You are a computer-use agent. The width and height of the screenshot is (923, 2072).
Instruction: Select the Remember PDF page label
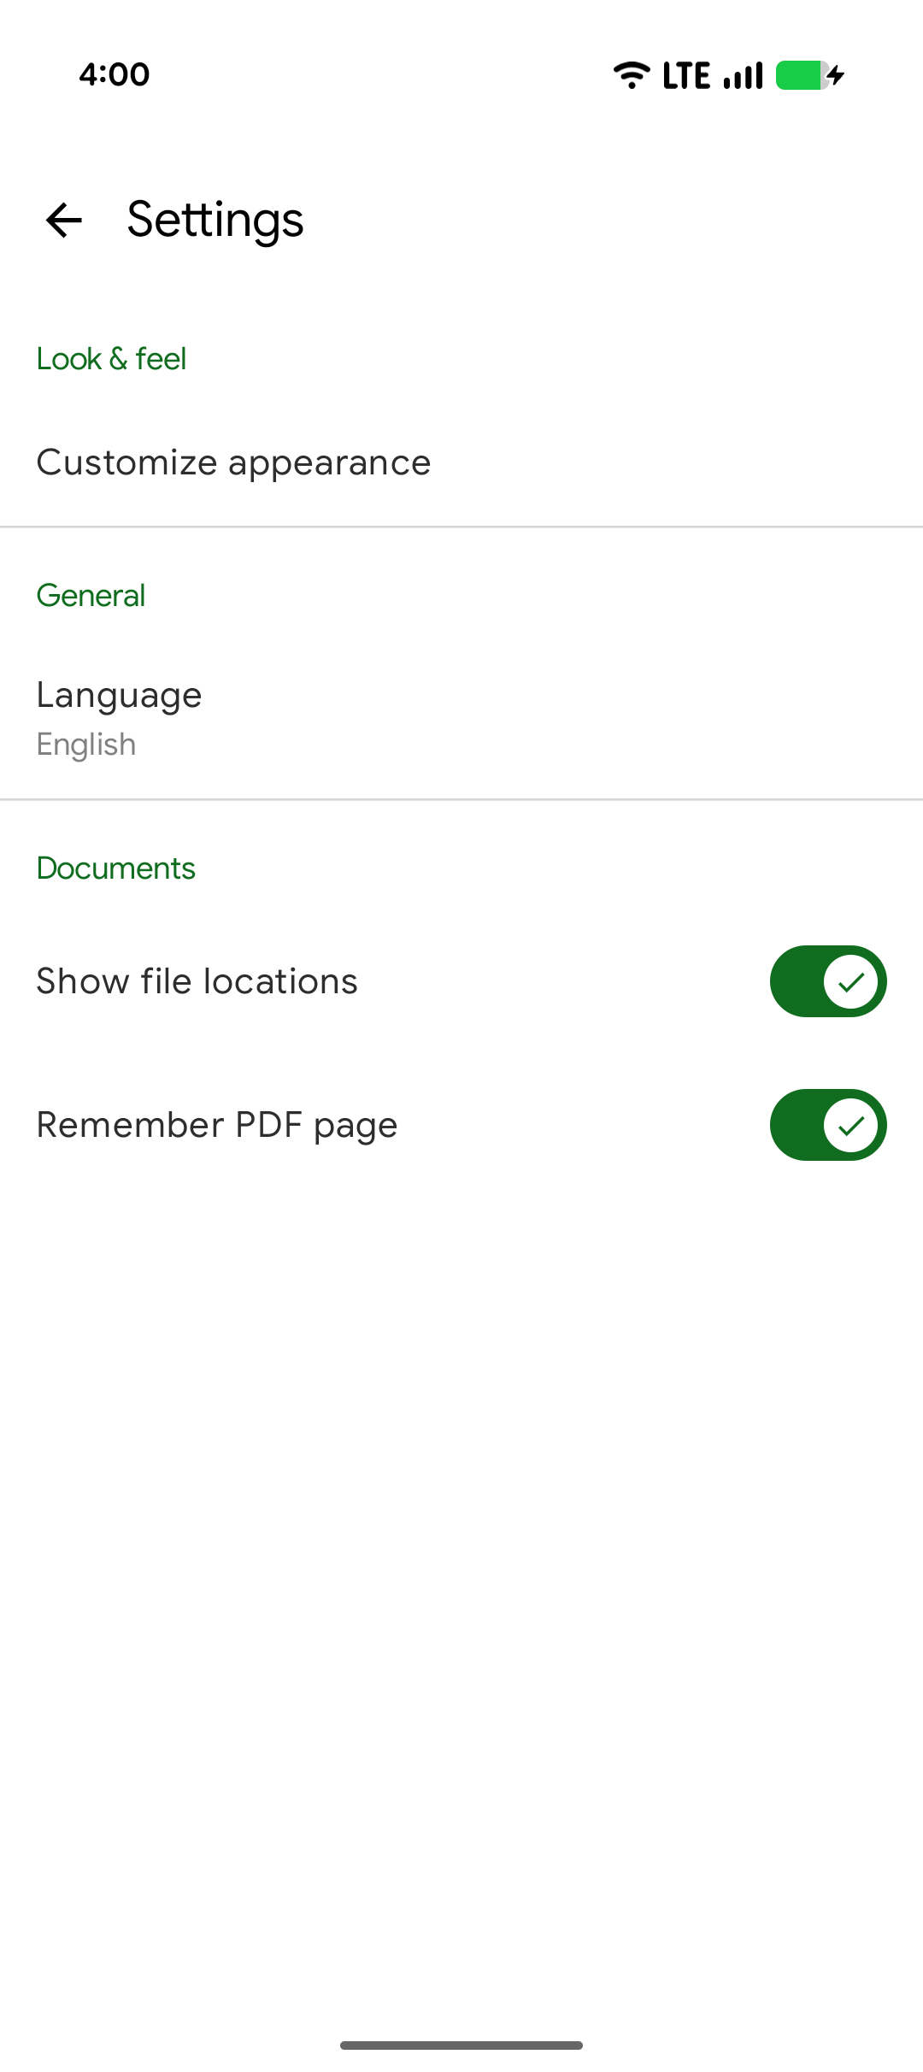click(x=217, y=1125)
